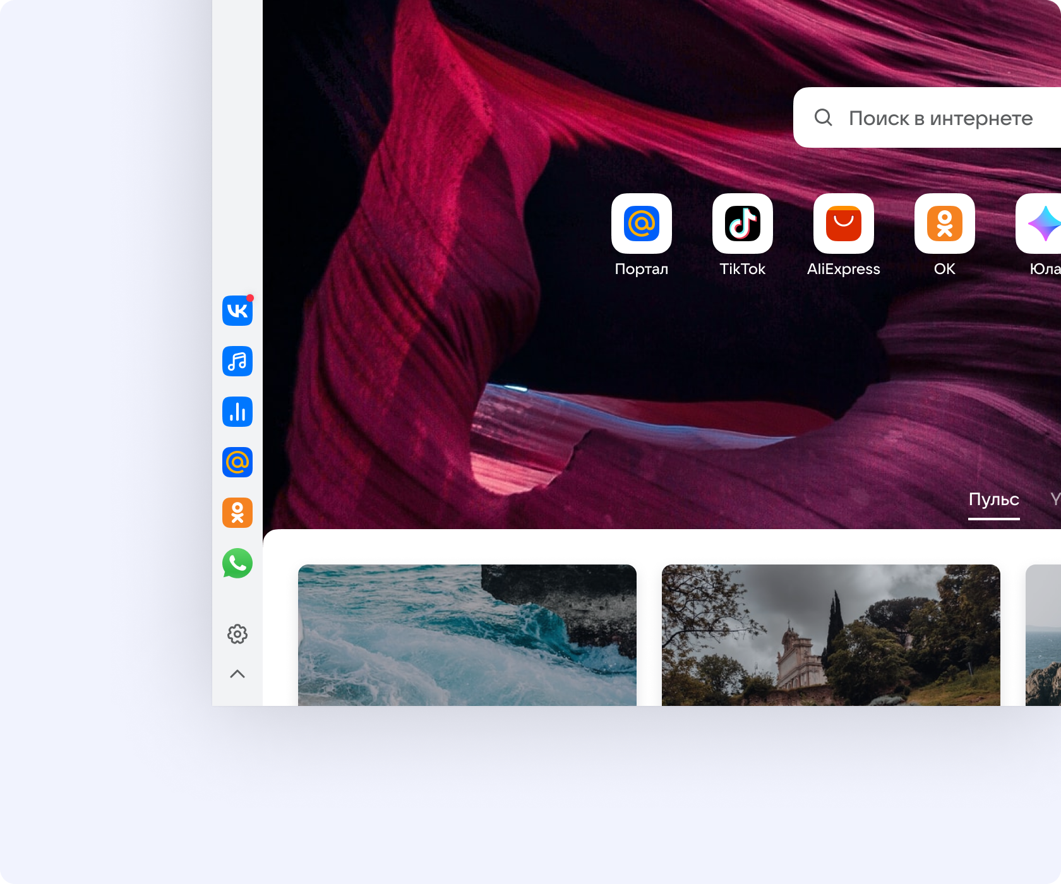Viewport: 1061px width, 884px height.
Task: Open the ocean waves news card
Action: tap(467, 635)
